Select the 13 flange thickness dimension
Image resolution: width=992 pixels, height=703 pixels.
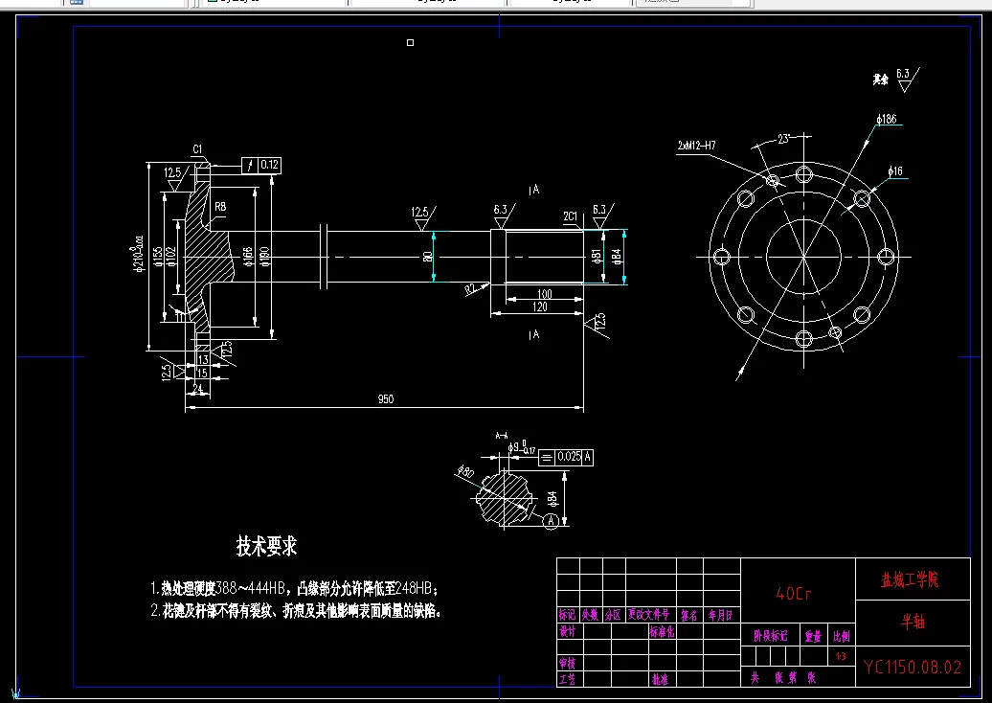tap(203, 359)
